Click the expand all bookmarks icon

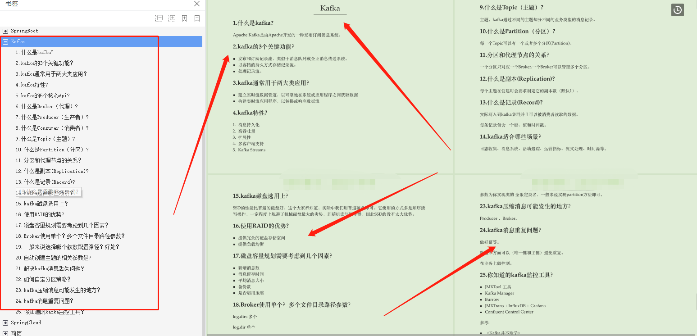172,18
